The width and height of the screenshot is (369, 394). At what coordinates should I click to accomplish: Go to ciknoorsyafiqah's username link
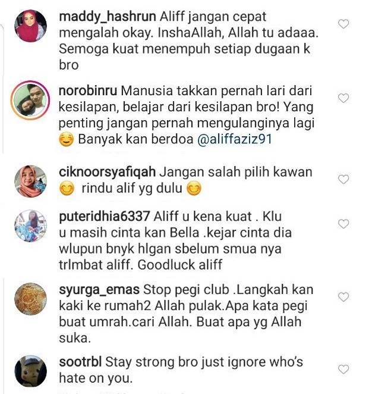pos(107,173)
